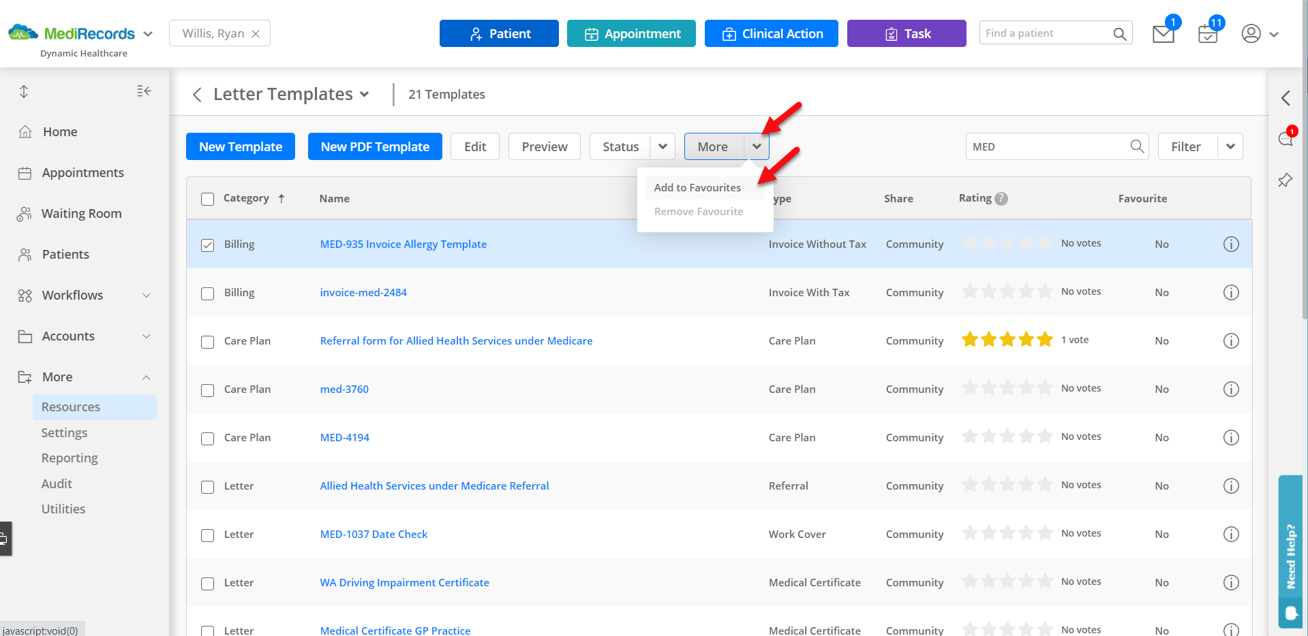Collapse the More sidebar section

pos(147,377)
